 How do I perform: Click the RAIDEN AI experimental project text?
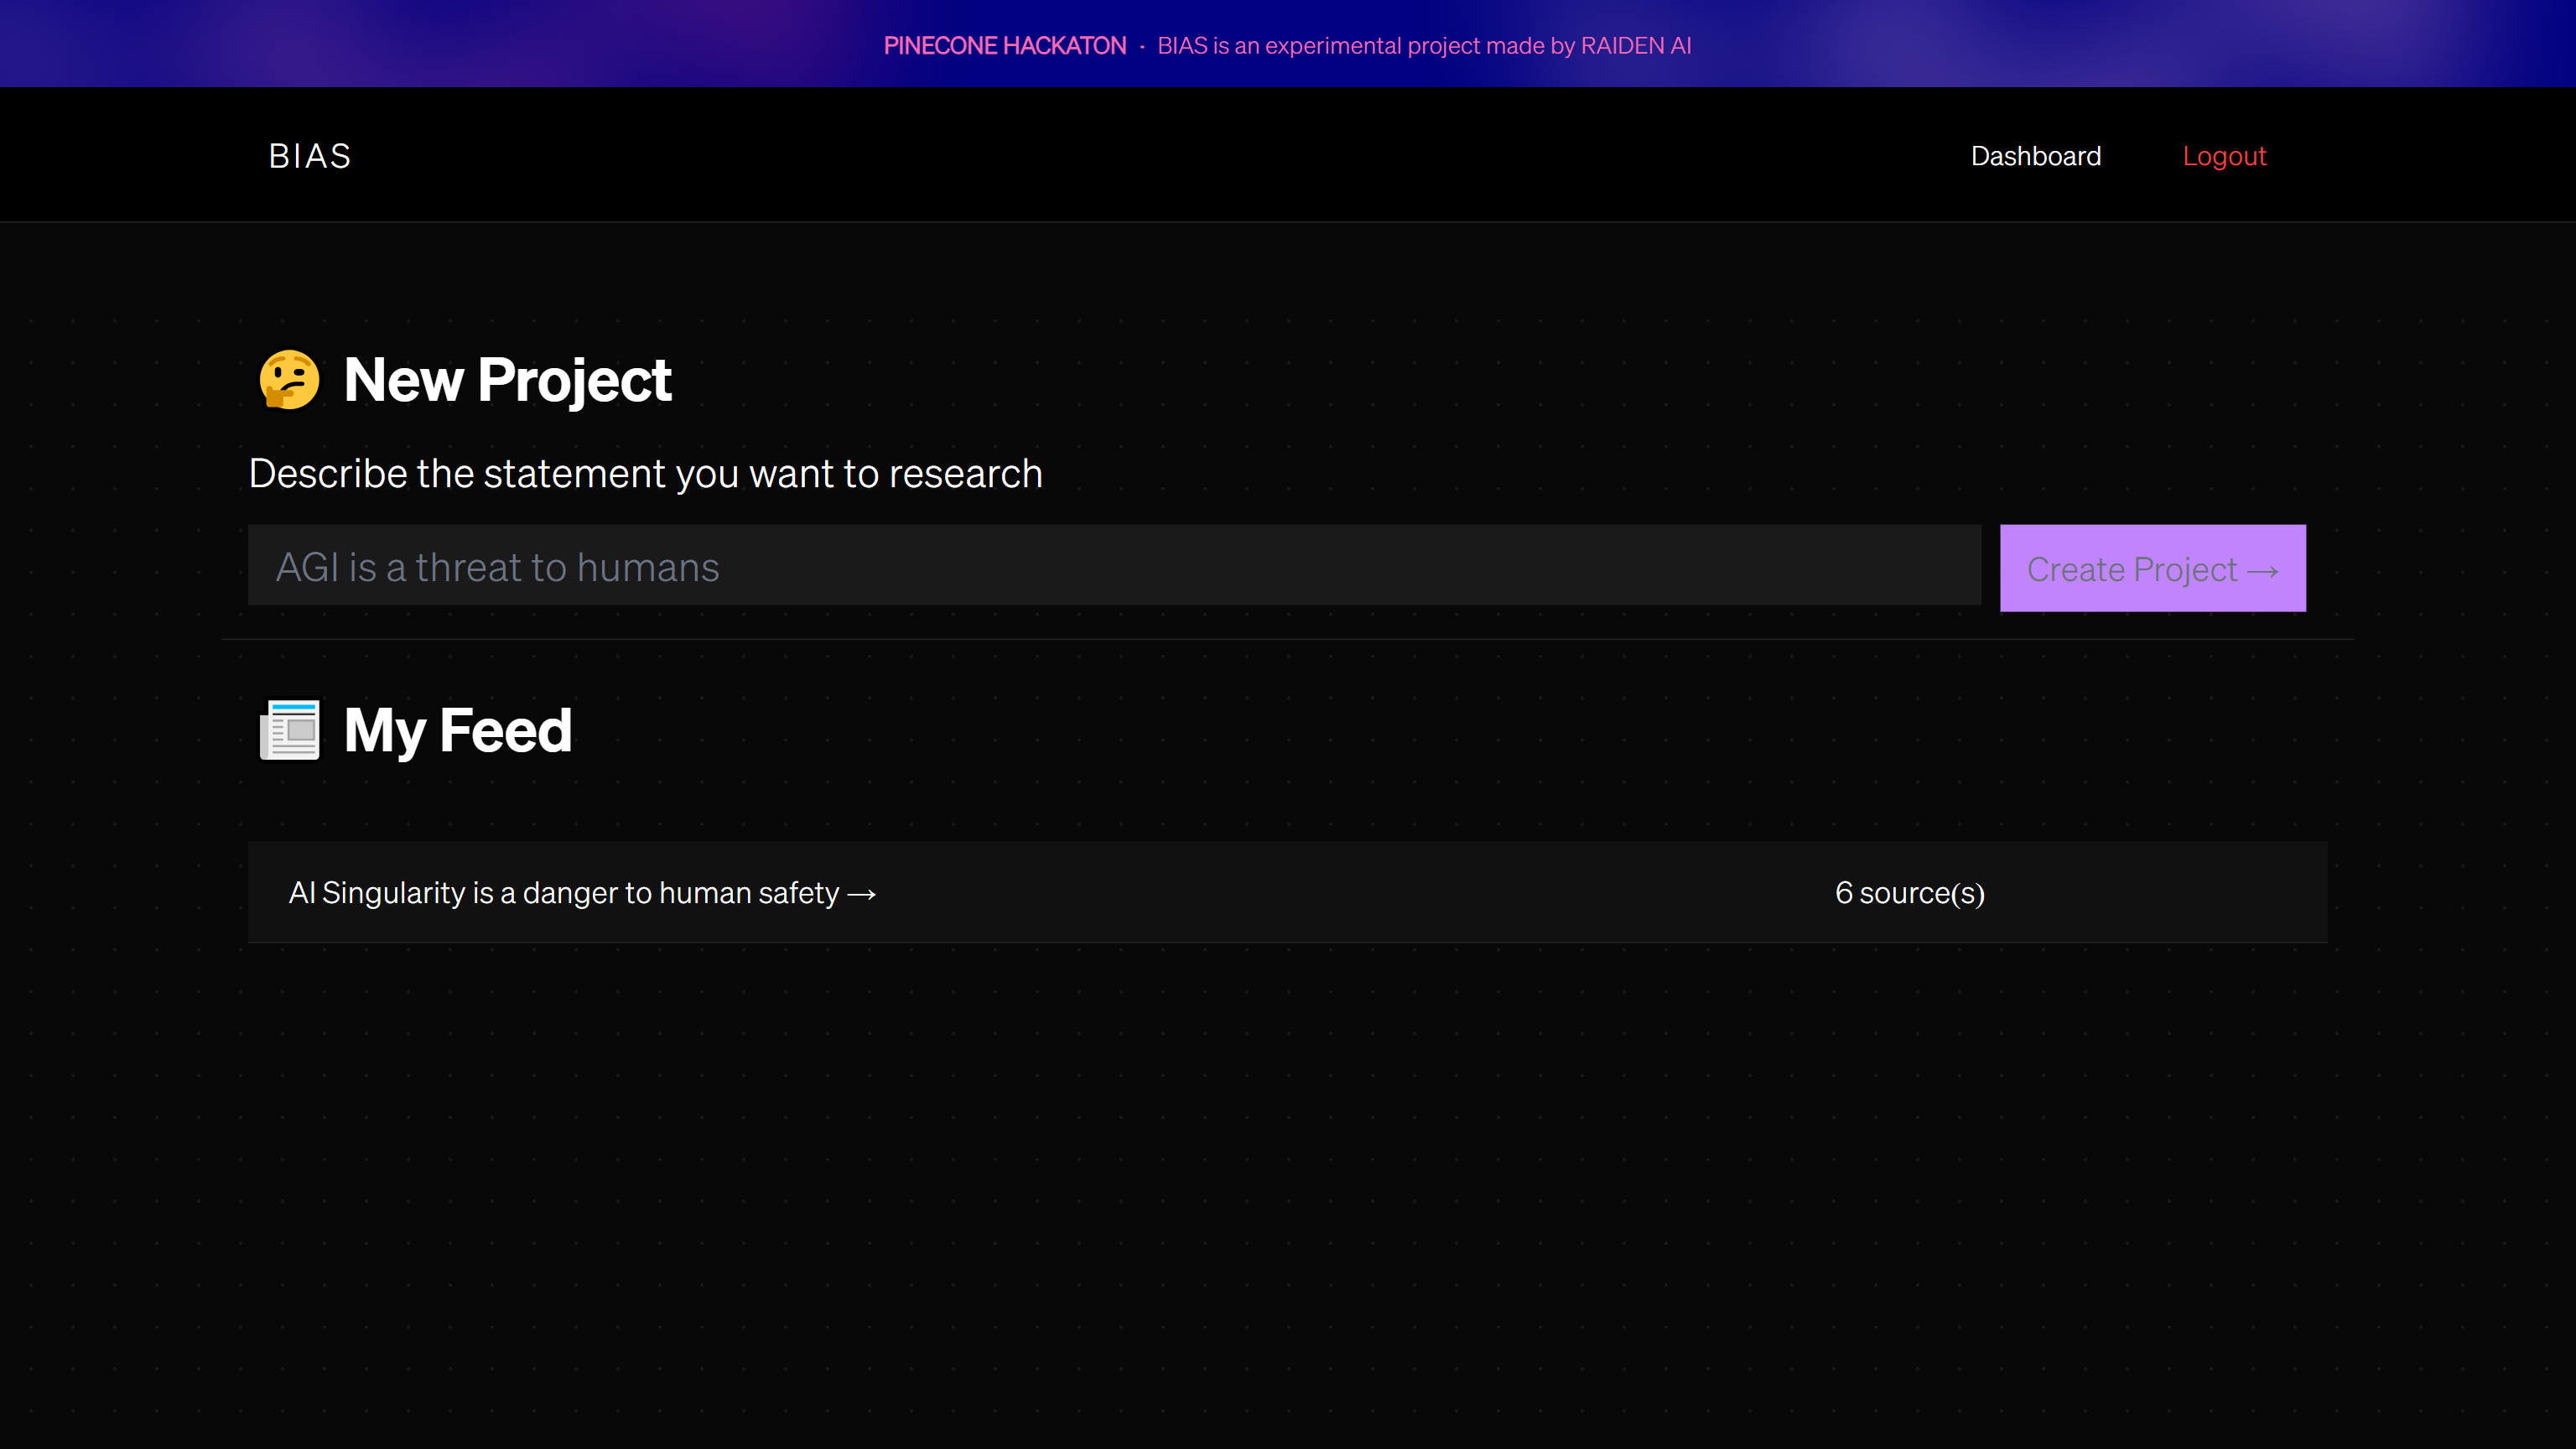pos(1424,46)
